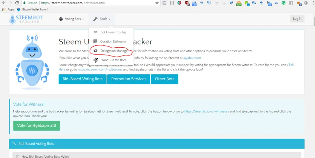This screenshot has width=315, height=158.
Task: Open the orange extension with 8597 badge
Action: point(239,3)
